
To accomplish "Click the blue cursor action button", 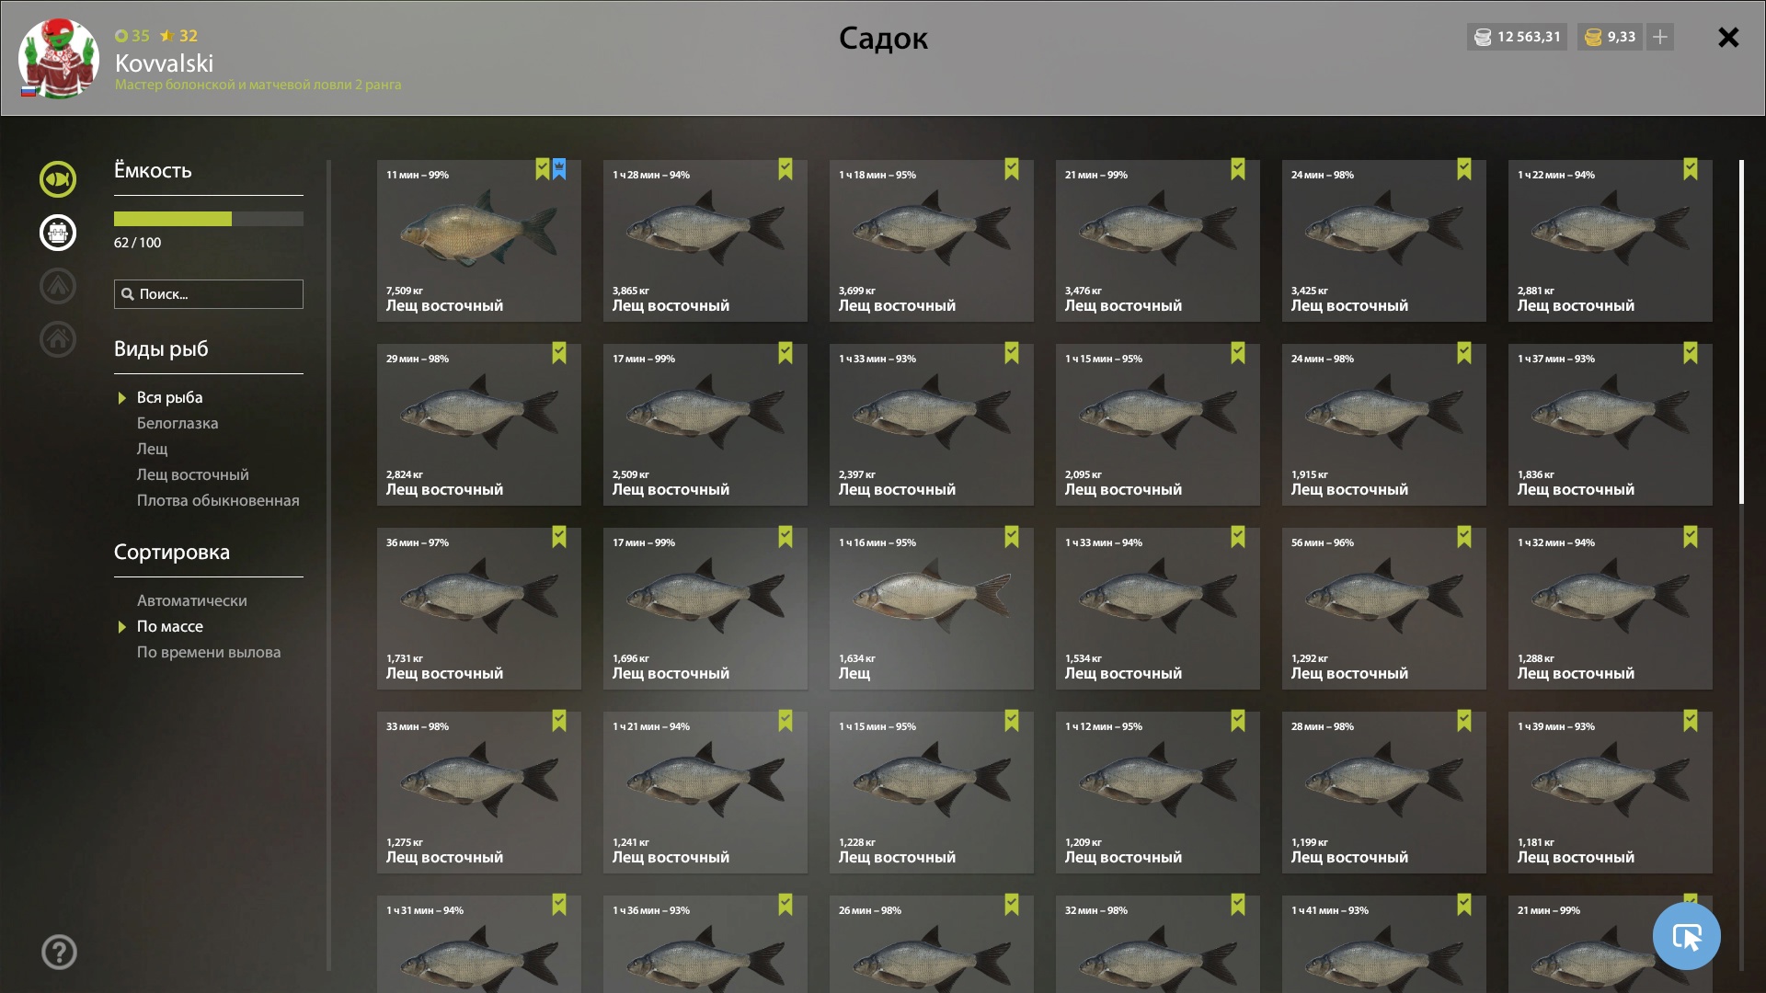I will pos(1686,936).
